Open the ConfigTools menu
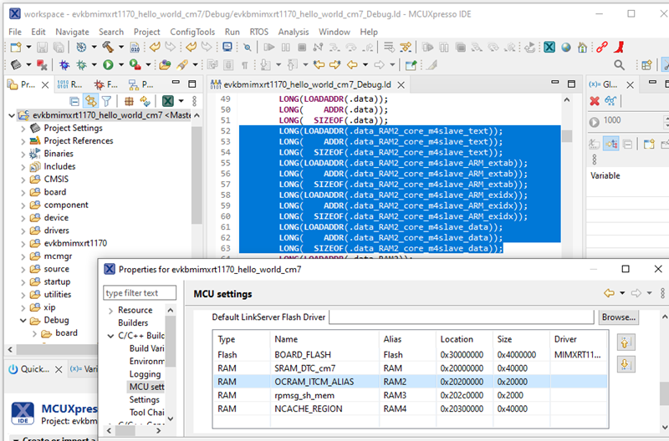The height and width of the screenshot is (441, 669). click(x=192, y=32)
